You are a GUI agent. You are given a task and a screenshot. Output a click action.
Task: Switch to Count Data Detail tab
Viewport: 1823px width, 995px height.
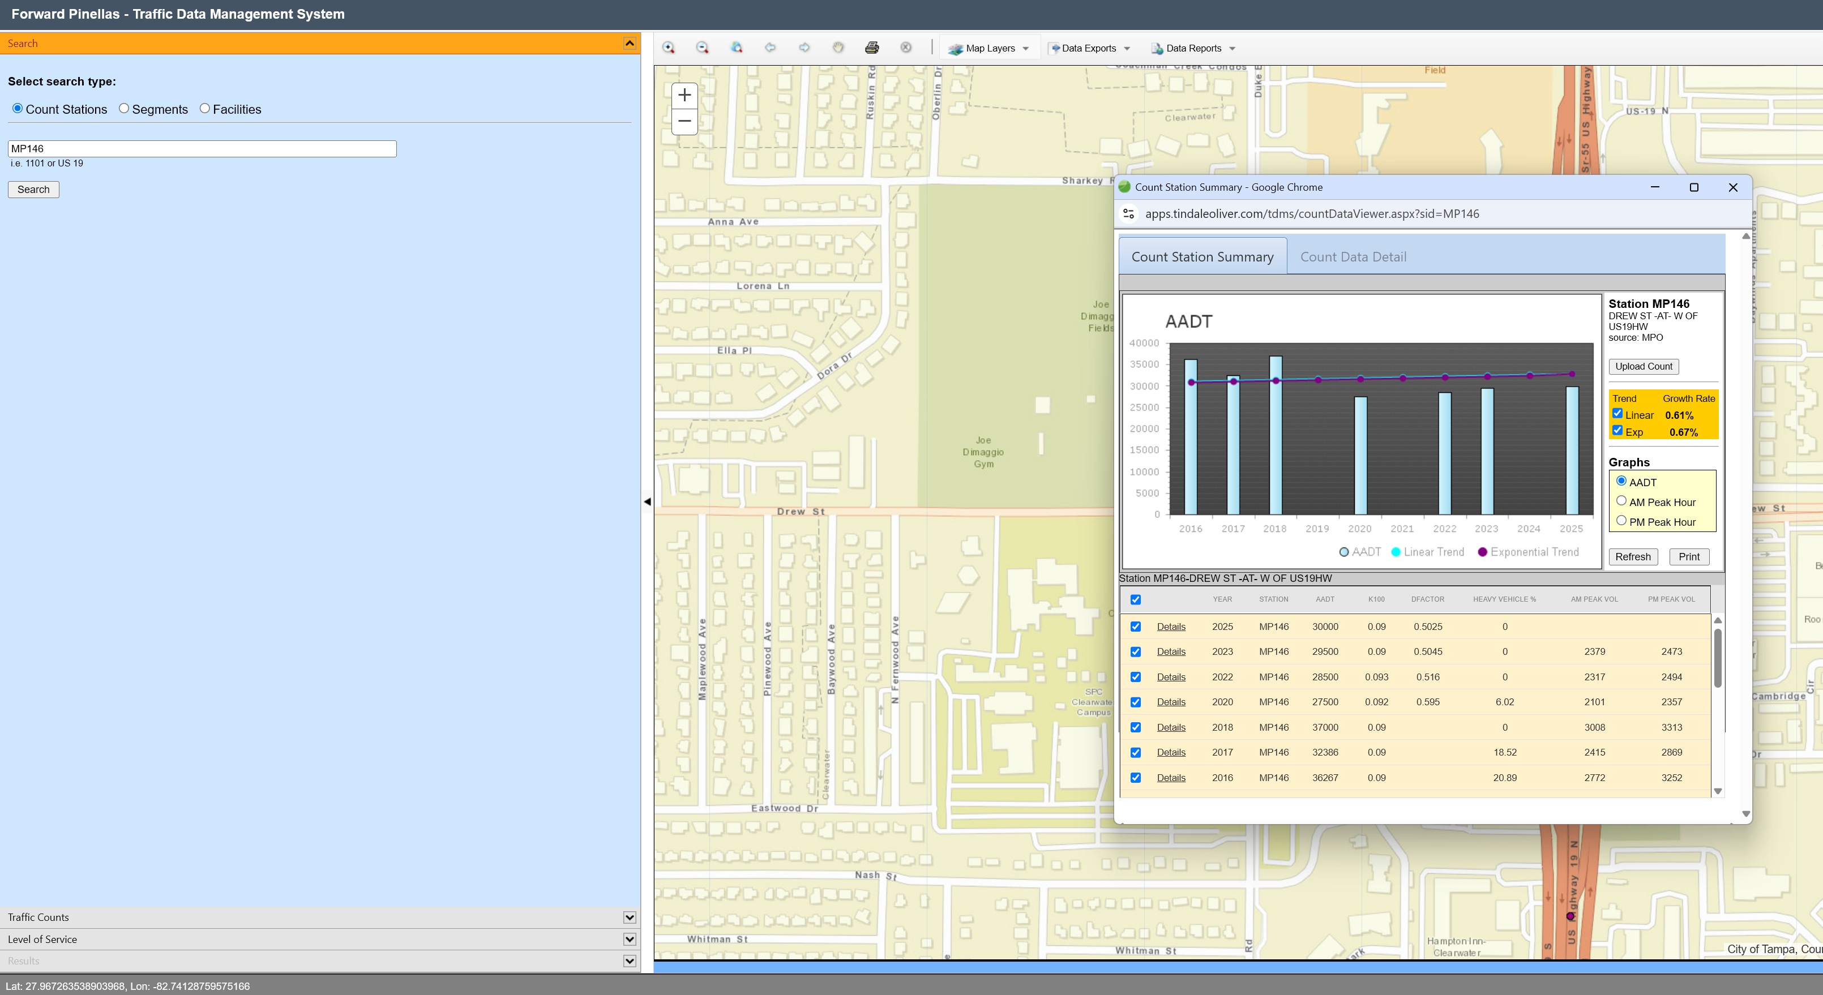[1353, 257]
